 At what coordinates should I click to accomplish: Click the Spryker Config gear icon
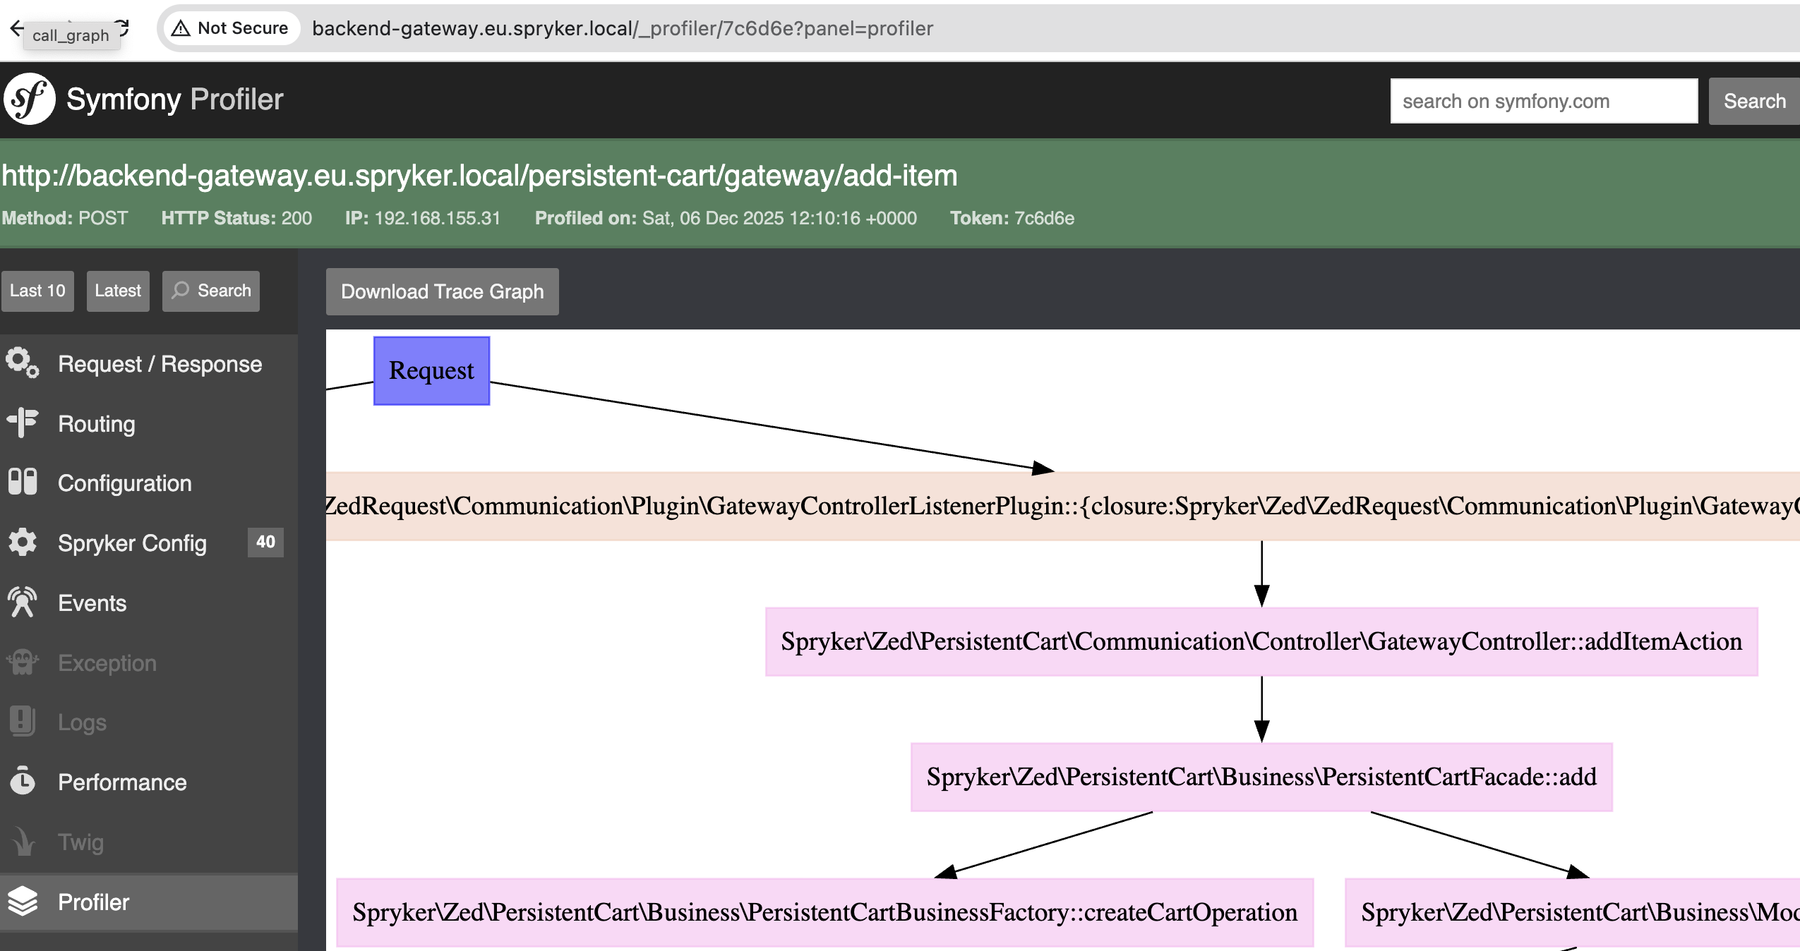[x=21, y=543]
